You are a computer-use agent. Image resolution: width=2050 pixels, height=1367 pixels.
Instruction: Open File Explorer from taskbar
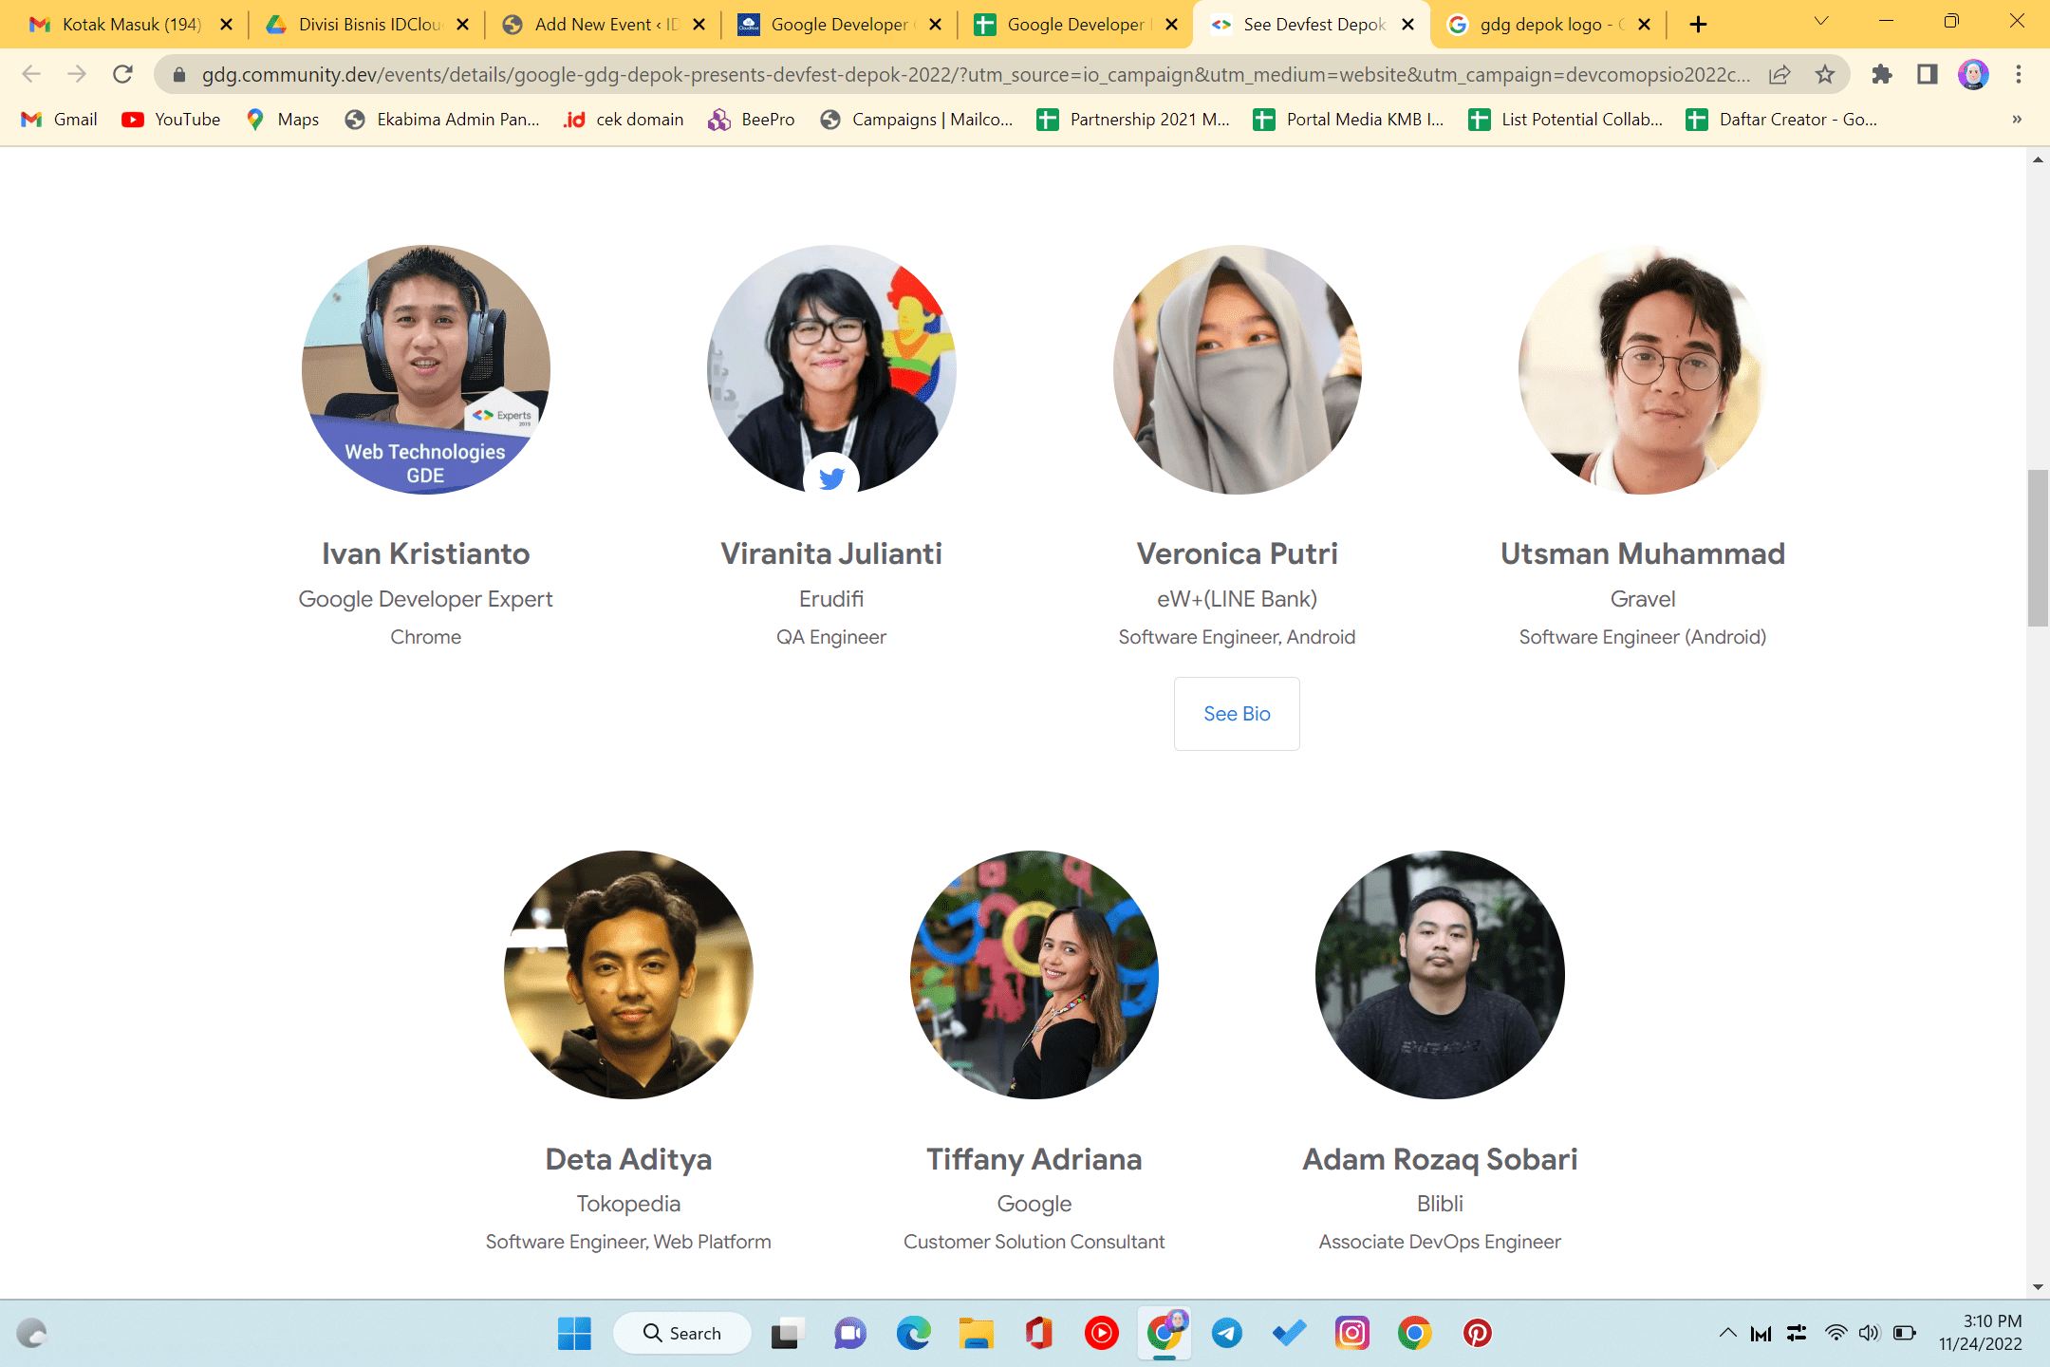click(977, 1333)
